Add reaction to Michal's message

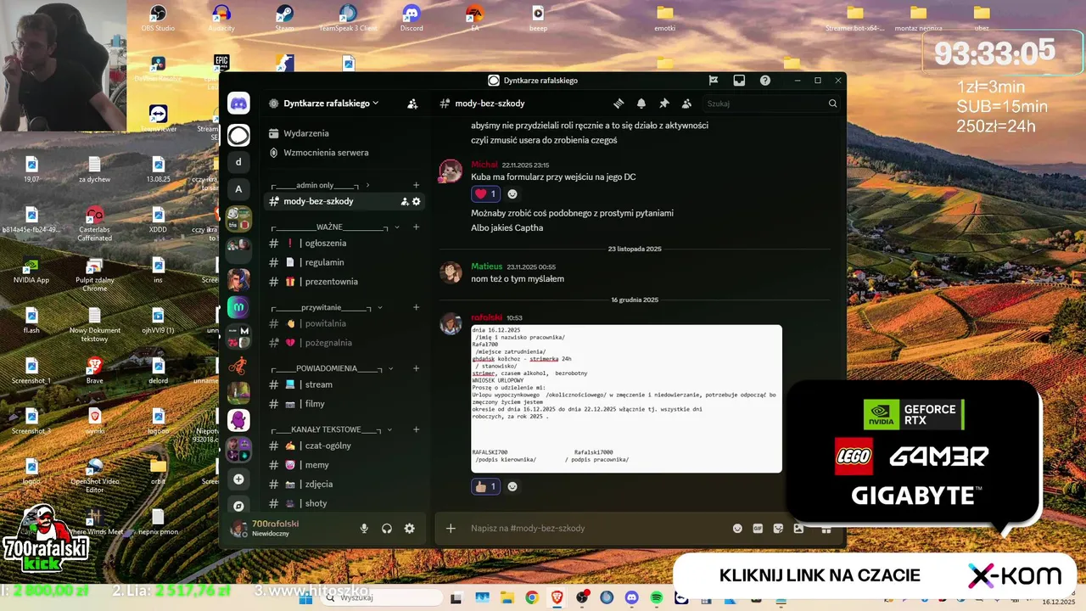[512, 193]
